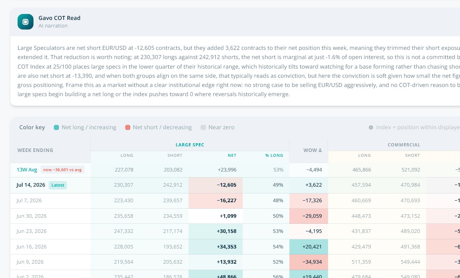Click the Index info circle icon
The image size is (460, 278).
click(x=371, y=127)
